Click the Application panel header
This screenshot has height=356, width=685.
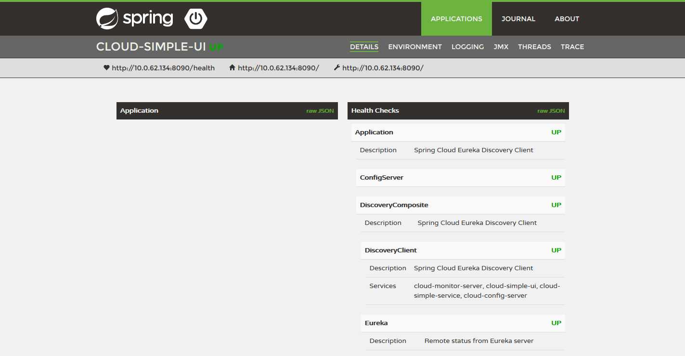pyautogui.click(x=227, y=111)
